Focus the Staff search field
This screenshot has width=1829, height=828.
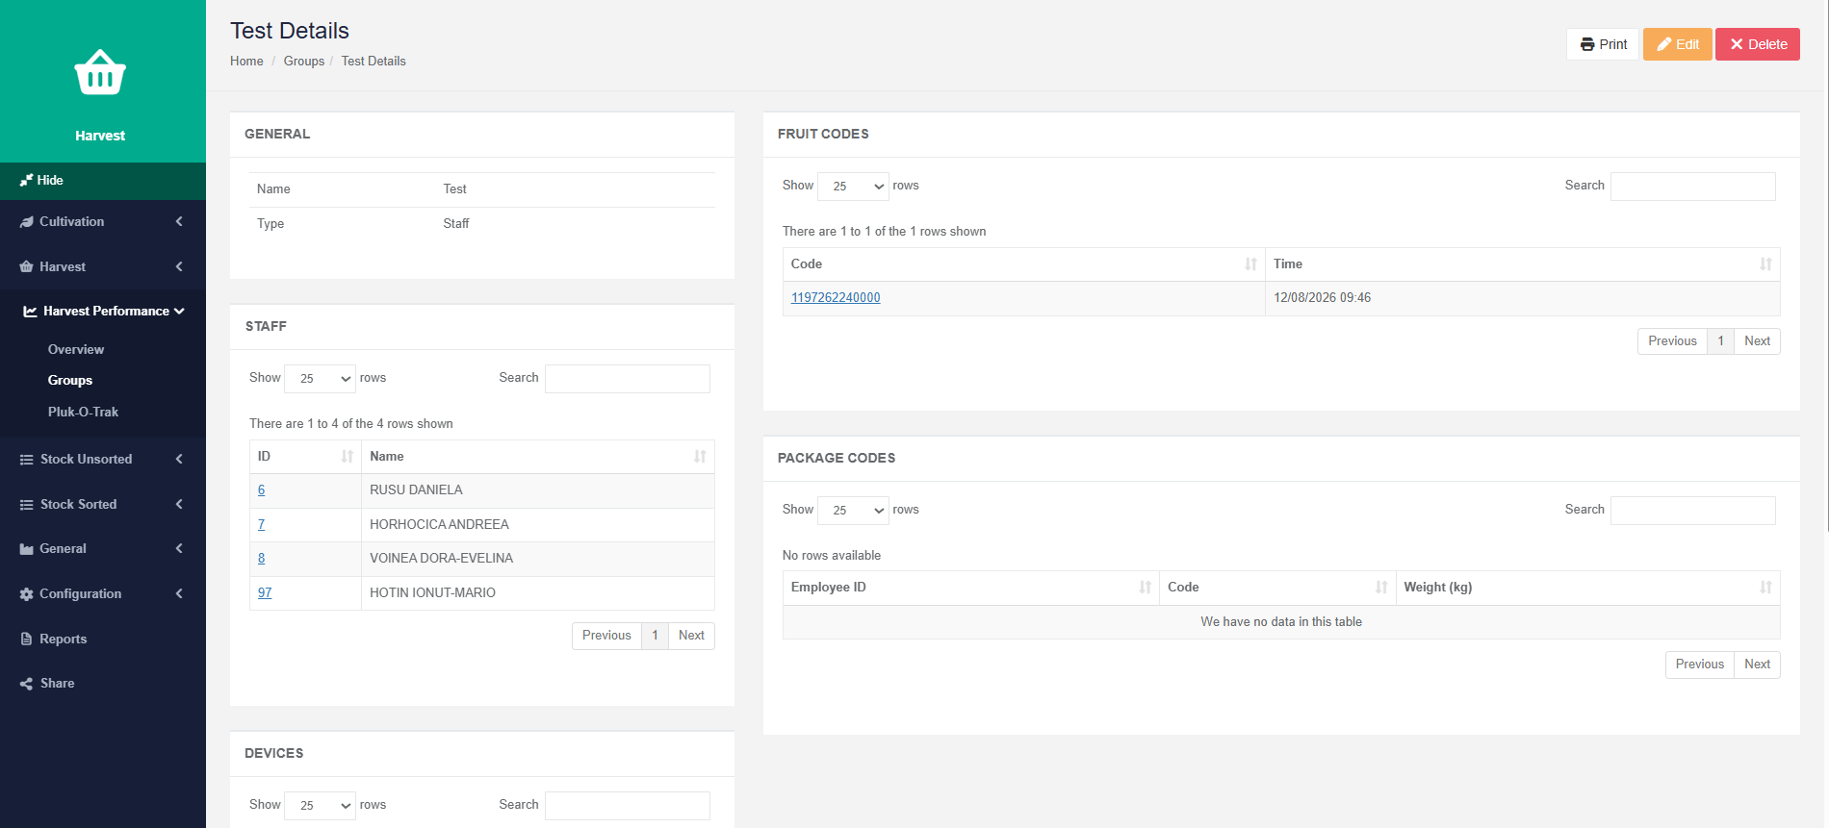pos(628,379)
